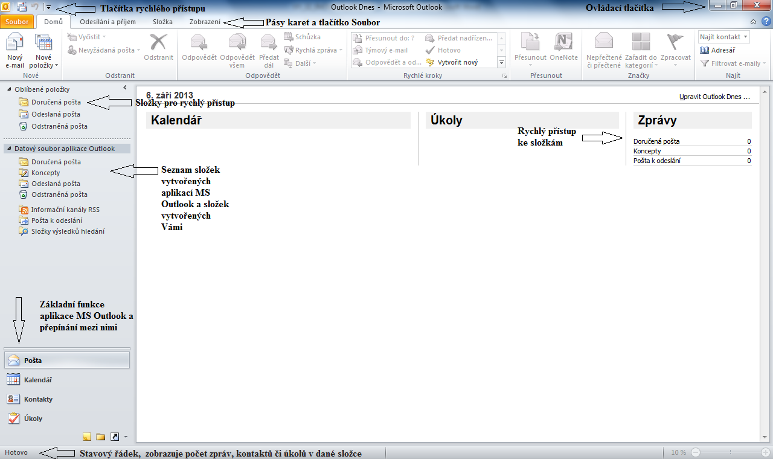Switch to Kontakty module

66,399
